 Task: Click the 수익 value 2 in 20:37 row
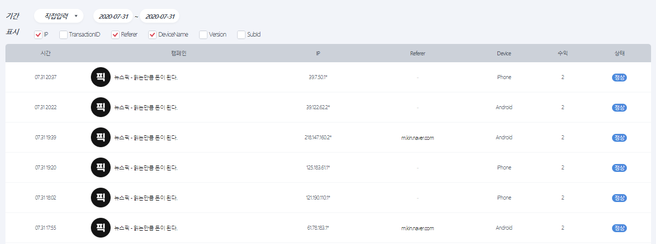[563, 78]
